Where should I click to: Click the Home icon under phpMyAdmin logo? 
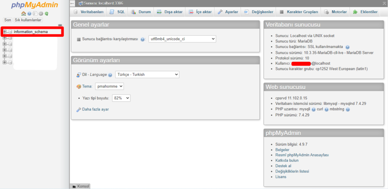[x=23, y=14]
